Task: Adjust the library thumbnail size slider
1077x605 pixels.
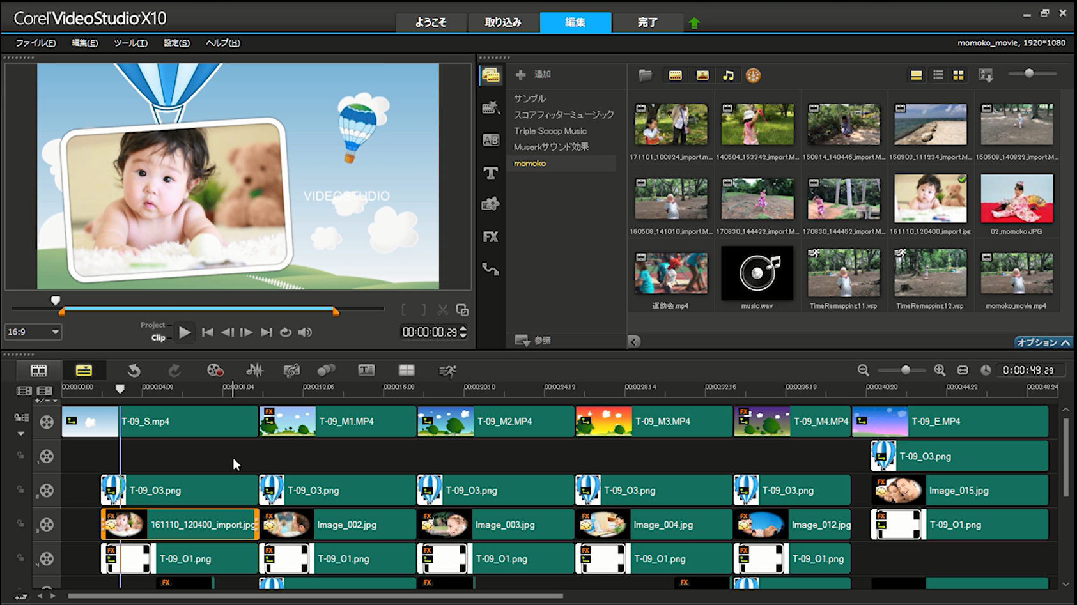Action: (x=1028, y=73)
